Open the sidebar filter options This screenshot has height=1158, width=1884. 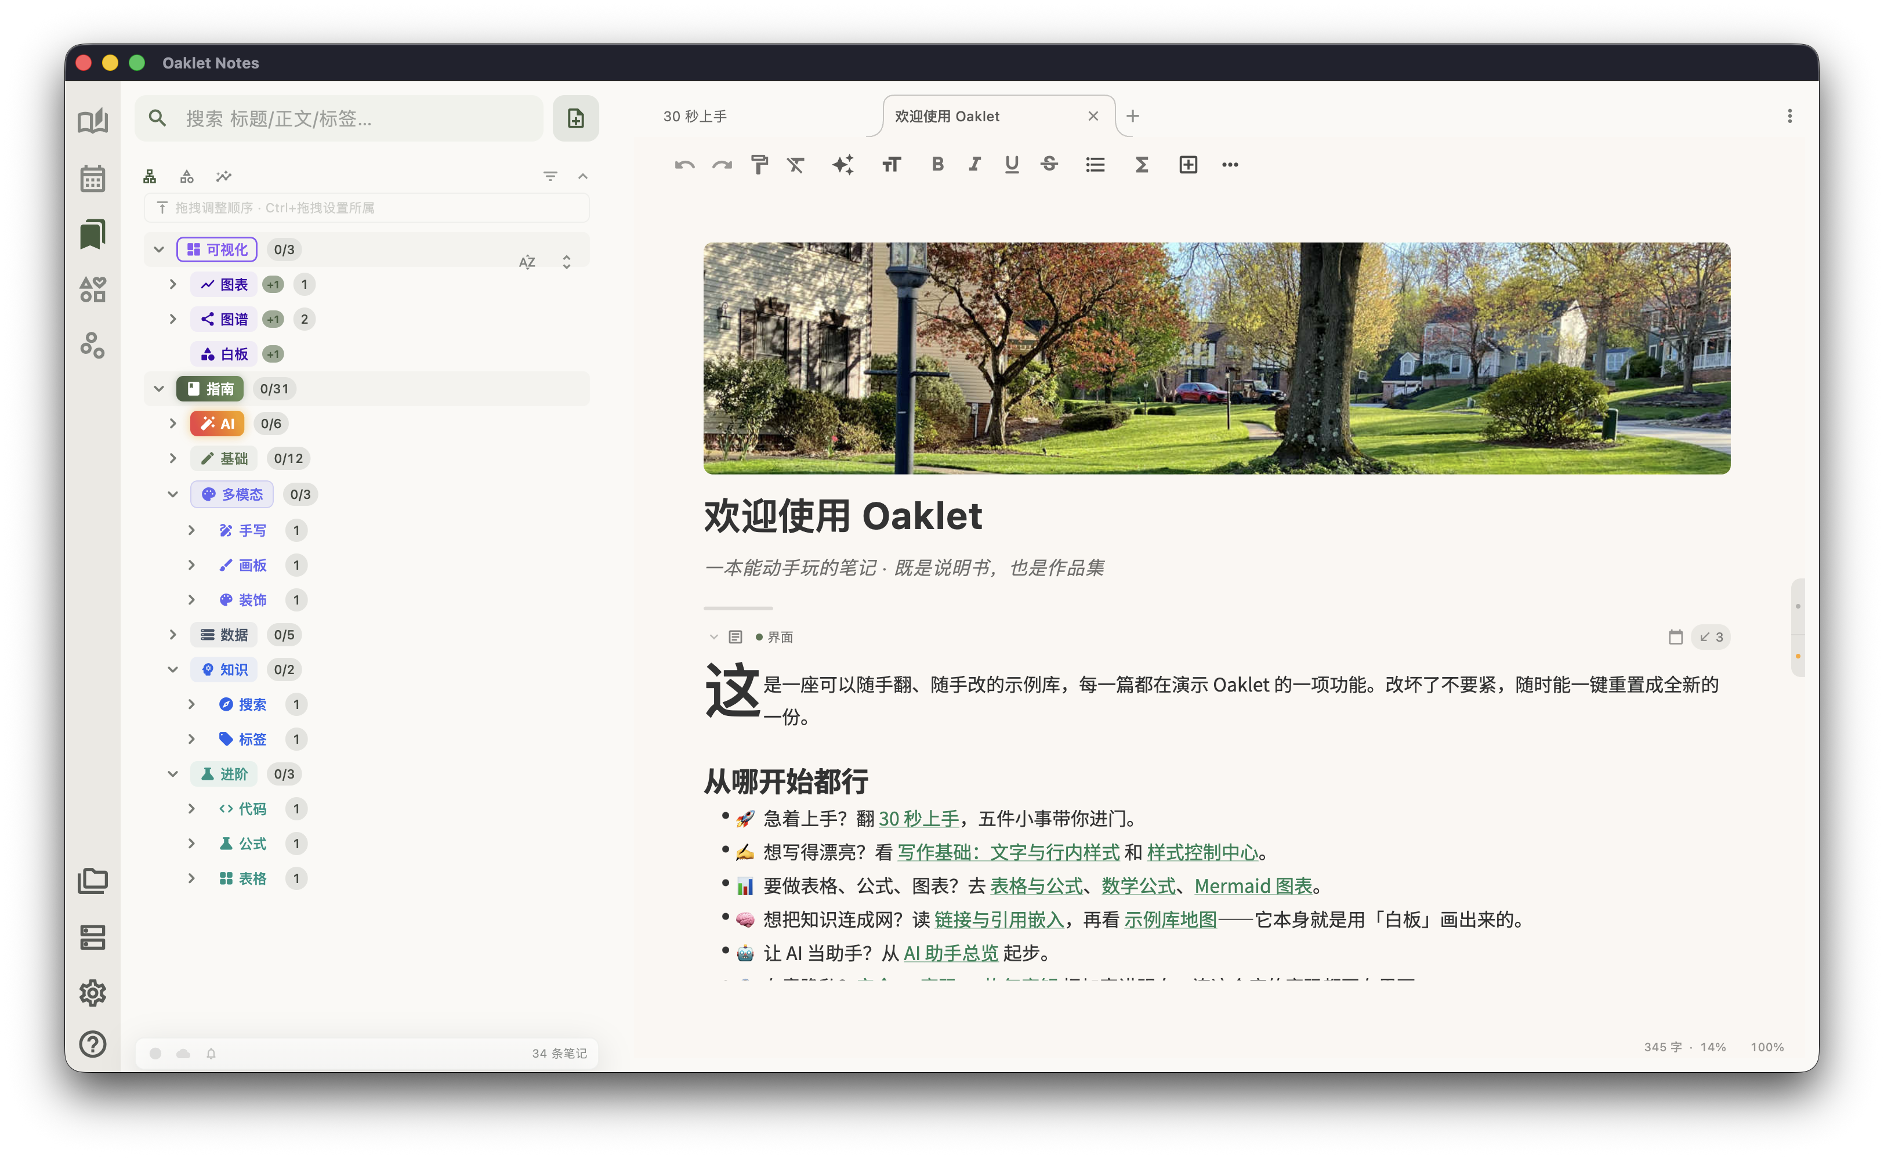550,176
